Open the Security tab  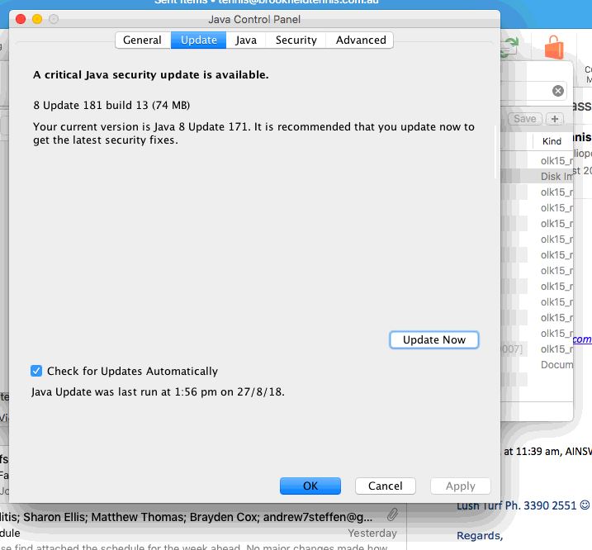296,40
